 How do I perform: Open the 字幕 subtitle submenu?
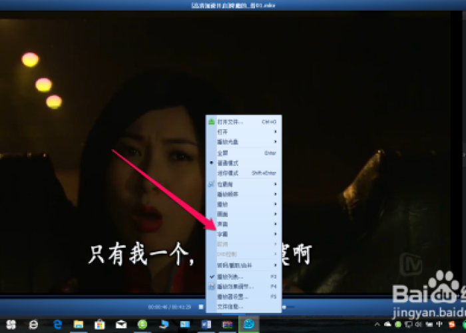coord(244,234)
